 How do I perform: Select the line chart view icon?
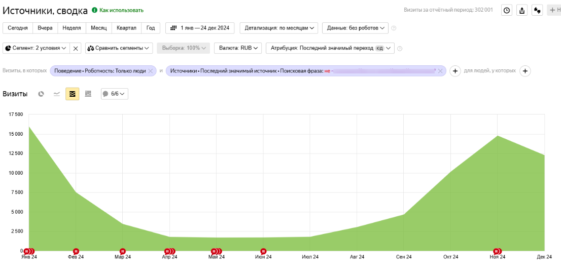point(56,94)
